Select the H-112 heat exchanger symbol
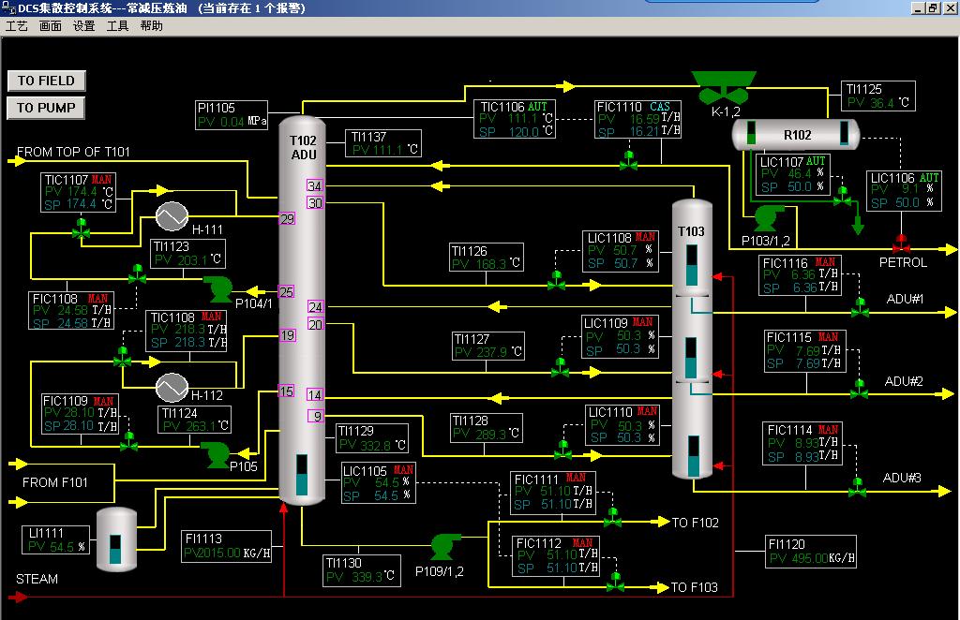This screenshot has height=620, width=960. pos(172,385)
